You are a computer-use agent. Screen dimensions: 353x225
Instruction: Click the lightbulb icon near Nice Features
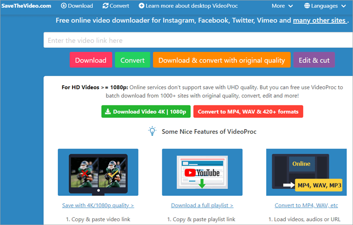152,131
